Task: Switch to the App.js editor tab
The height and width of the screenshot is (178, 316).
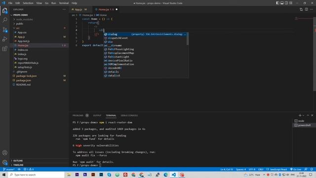Action: (x=79, y=9)
